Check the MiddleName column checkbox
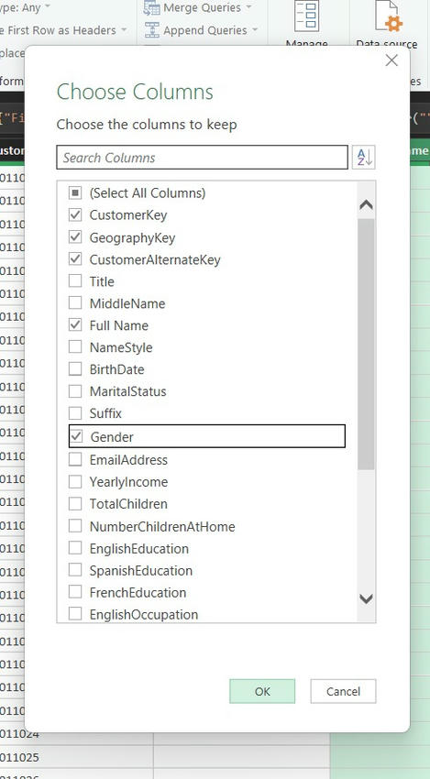The image size is (430, 779). pyautogui.click(x=75, y=303)
